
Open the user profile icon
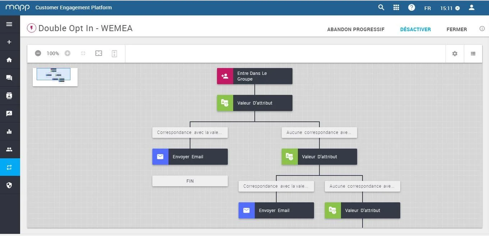pos(472,7)
